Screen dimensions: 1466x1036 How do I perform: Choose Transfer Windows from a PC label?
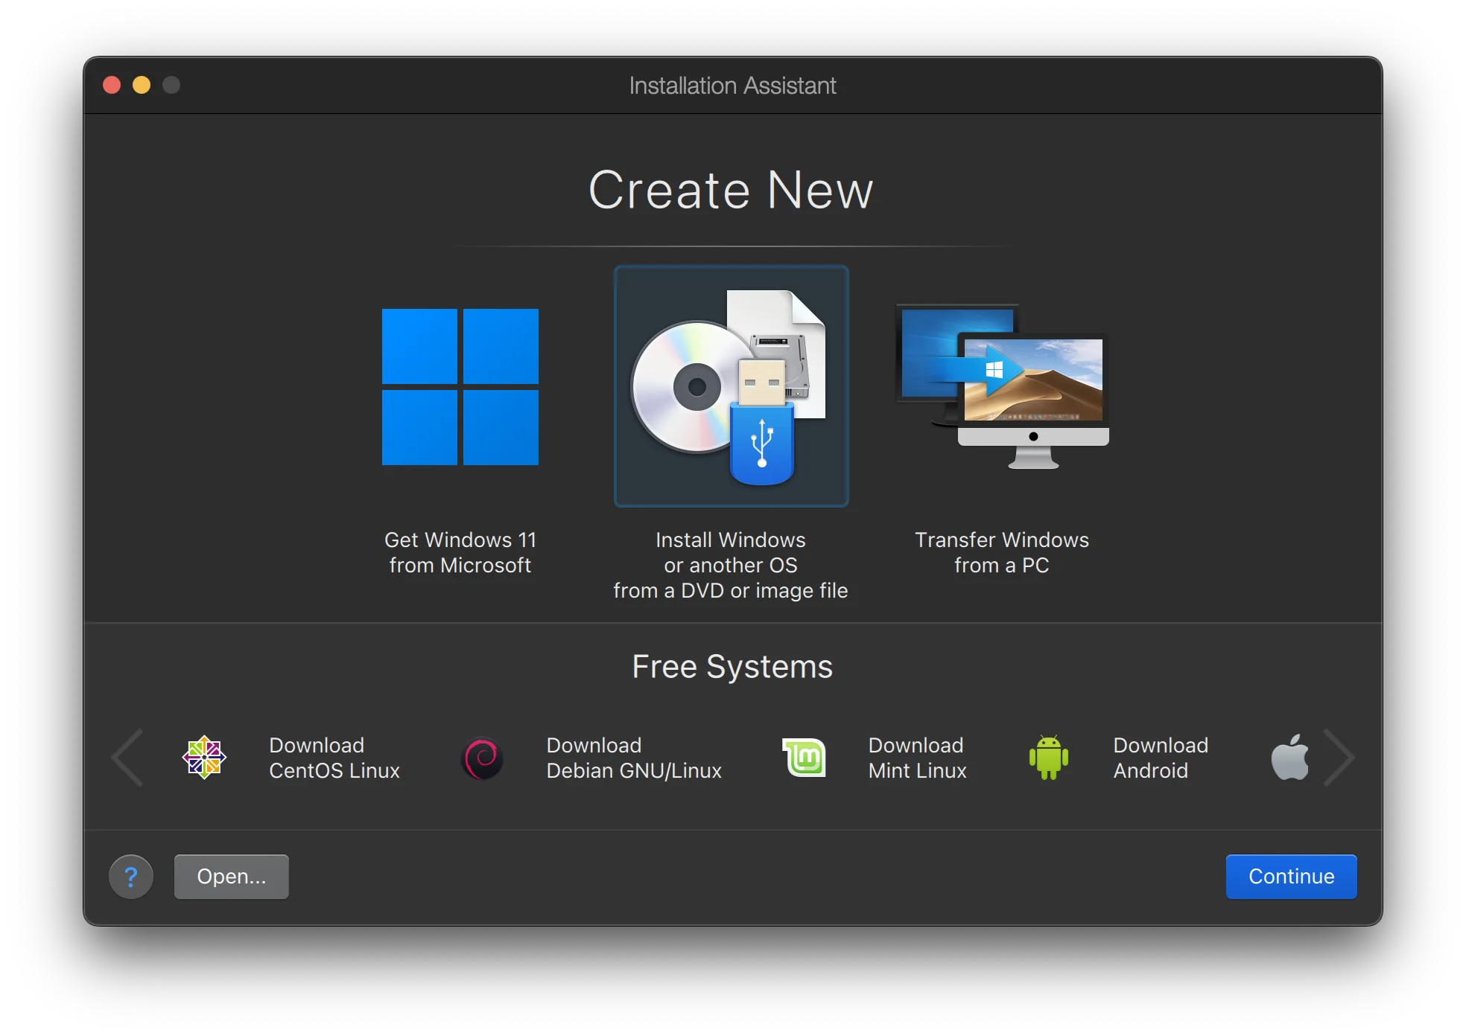[1002, 552]
